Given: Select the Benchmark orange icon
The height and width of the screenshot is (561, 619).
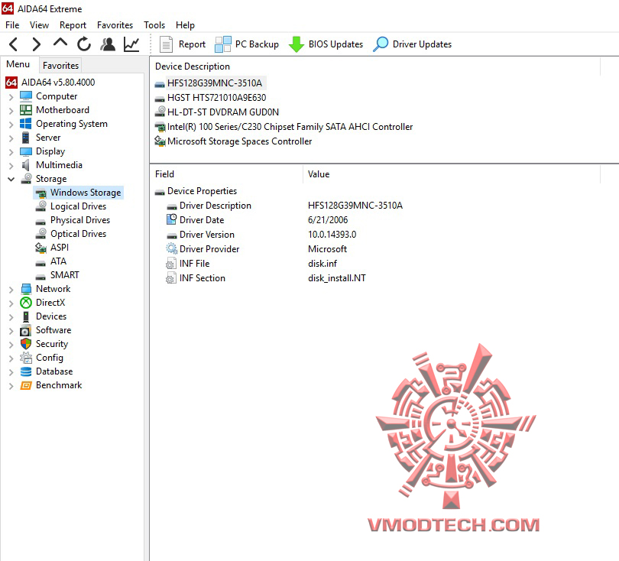Looking at the screenshot, I should (26, 385).
